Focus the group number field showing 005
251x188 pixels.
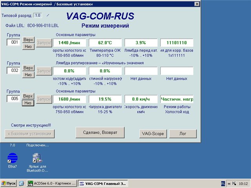(13, 98)
